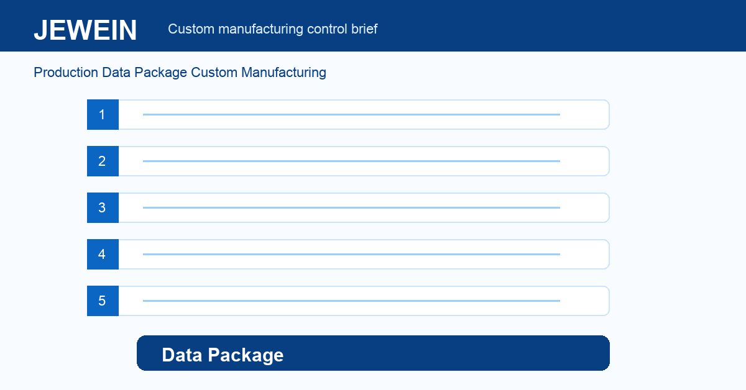Open row 3 content field

tap(364, 208)
